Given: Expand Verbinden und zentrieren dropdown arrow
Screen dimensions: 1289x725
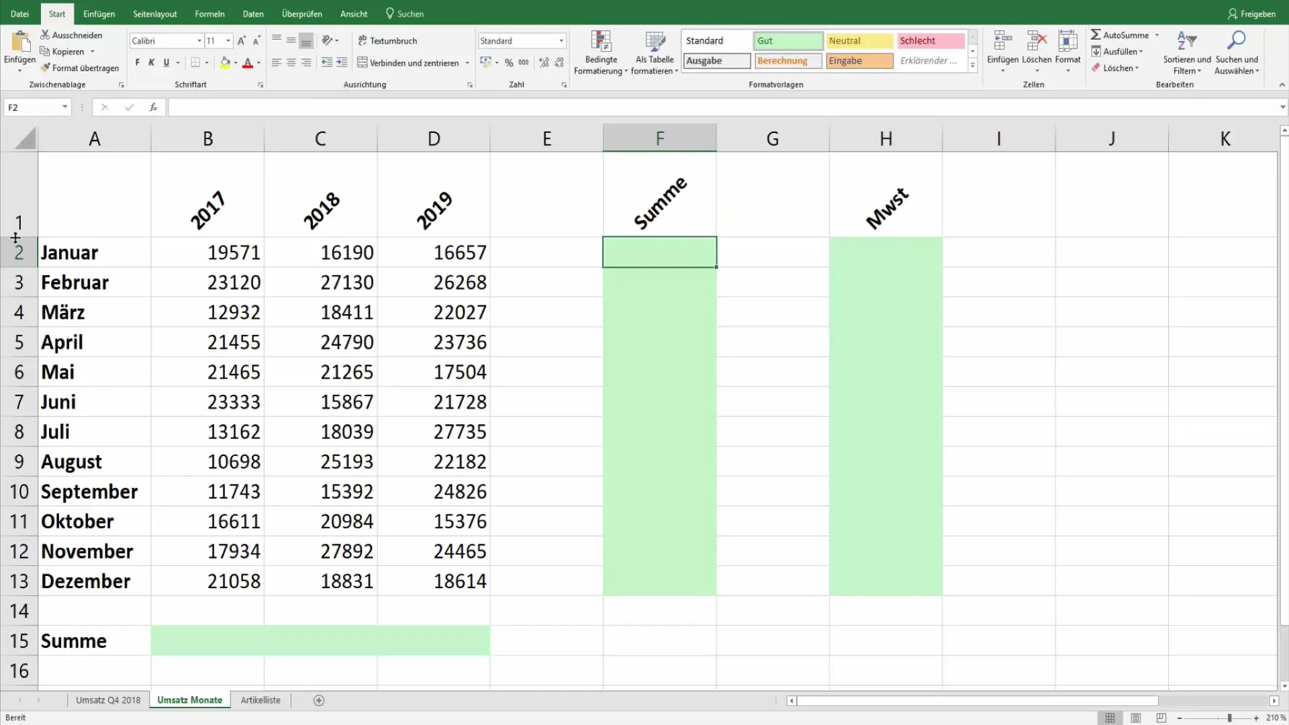Looking at the screenshot, I should click(467, 63).
